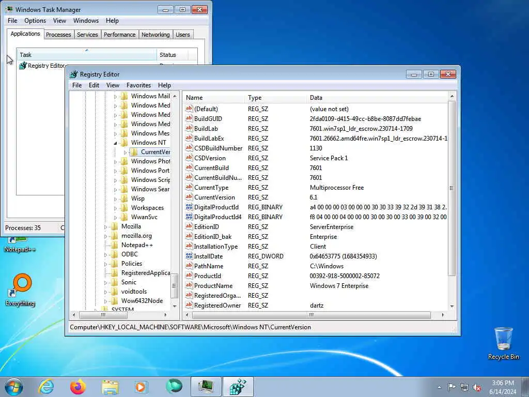
Task: Open Registry Editor File menu
Action: 77,85
